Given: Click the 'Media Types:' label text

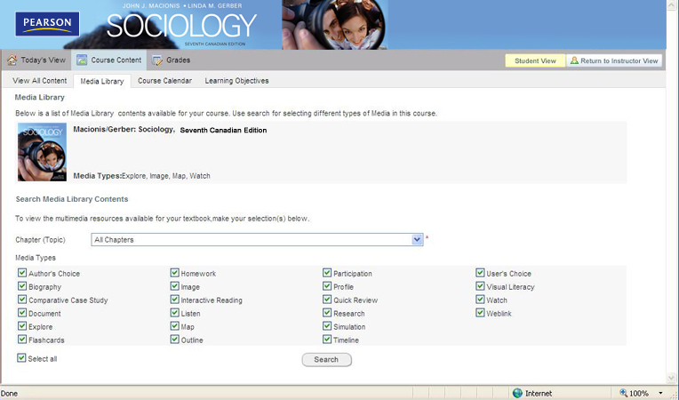Looking at the screenshot, I should 98,176.
